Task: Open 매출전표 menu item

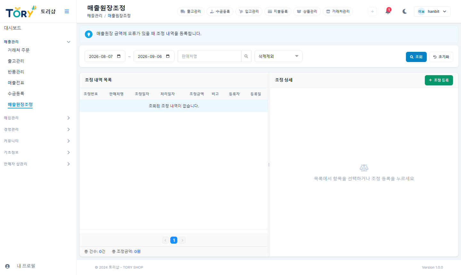Action: pyautogui.click(x=16, y=83)
